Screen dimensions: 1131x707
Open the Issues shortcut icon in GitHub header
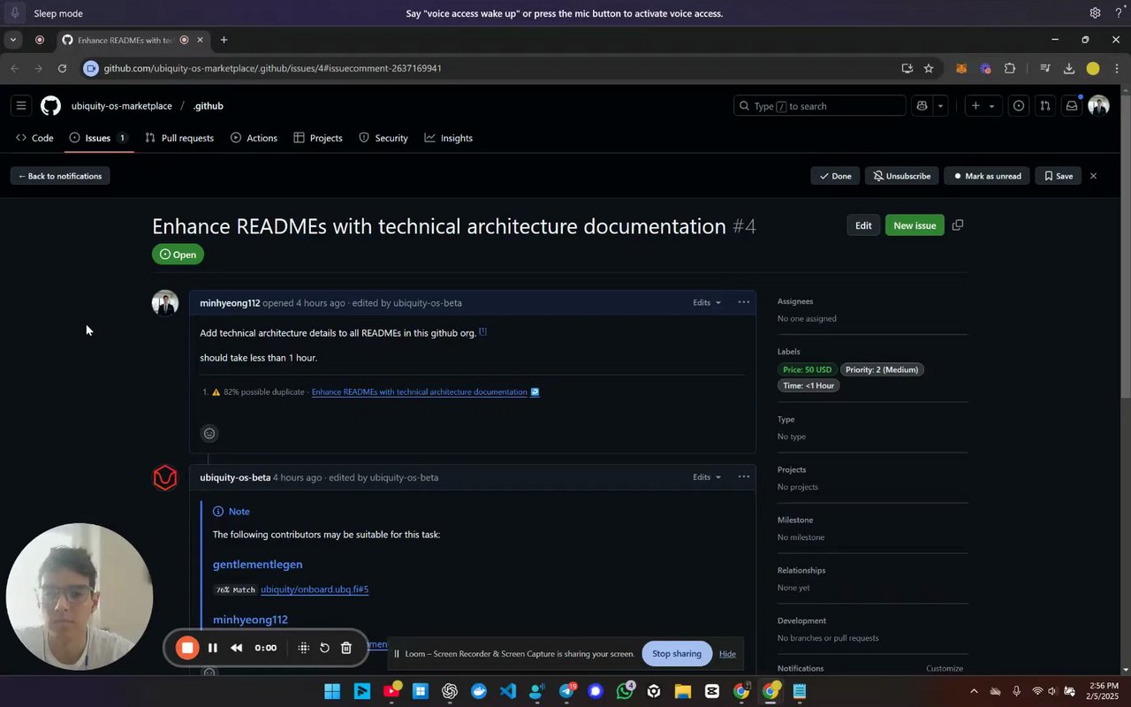(x=1019, y=106)
